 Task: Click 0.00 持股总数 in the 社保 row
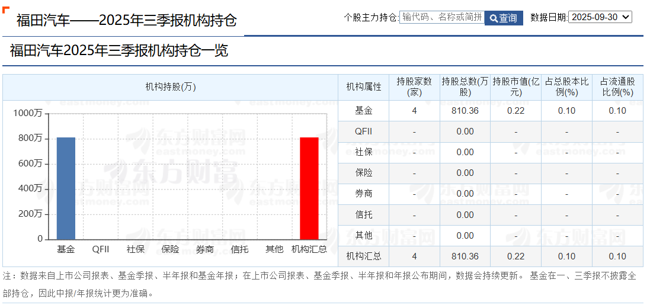(465, 152)
